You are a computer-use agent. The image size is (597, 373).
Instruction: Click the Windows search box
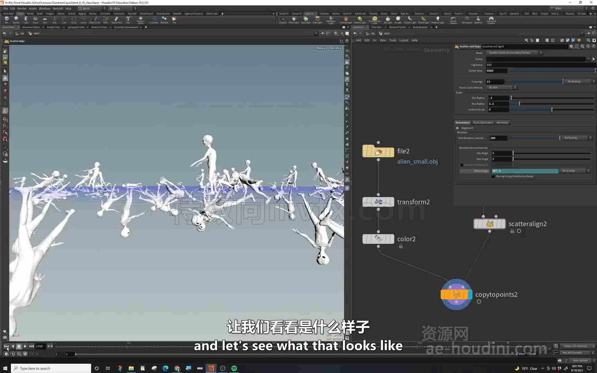click(51, 368)
